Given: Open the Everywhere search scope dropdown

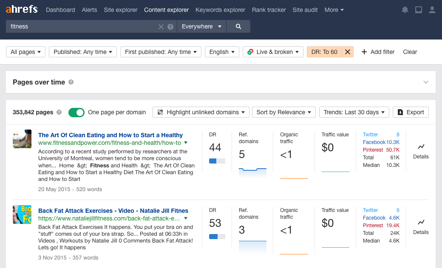Looking at the screenshot, I should tap(201, 26).
